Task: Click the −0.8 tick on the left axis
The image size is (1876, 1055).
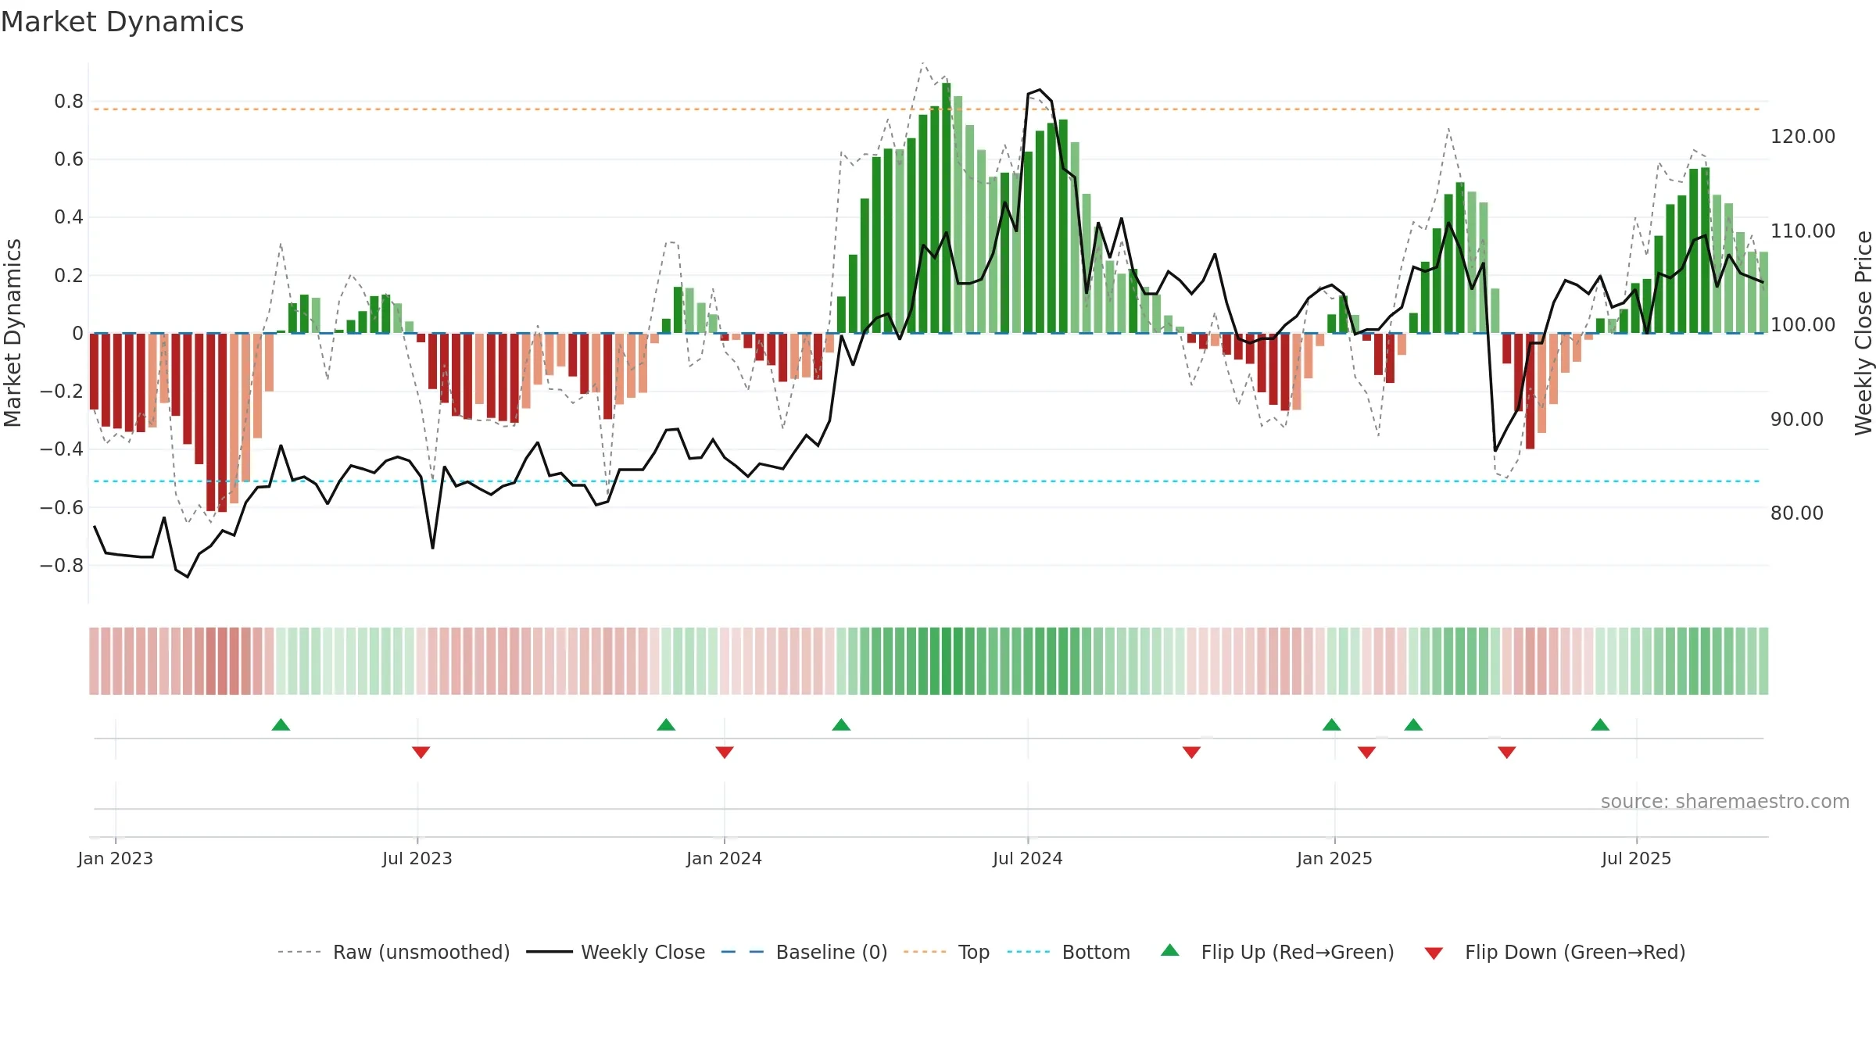Action: point(62,566)
